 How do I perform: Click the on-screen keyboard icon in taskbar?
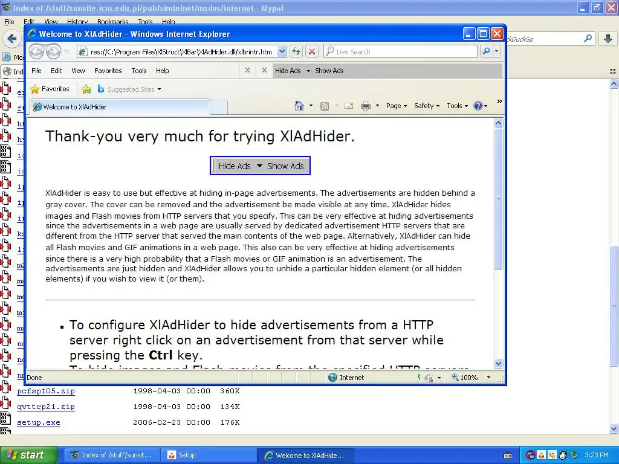508,456
